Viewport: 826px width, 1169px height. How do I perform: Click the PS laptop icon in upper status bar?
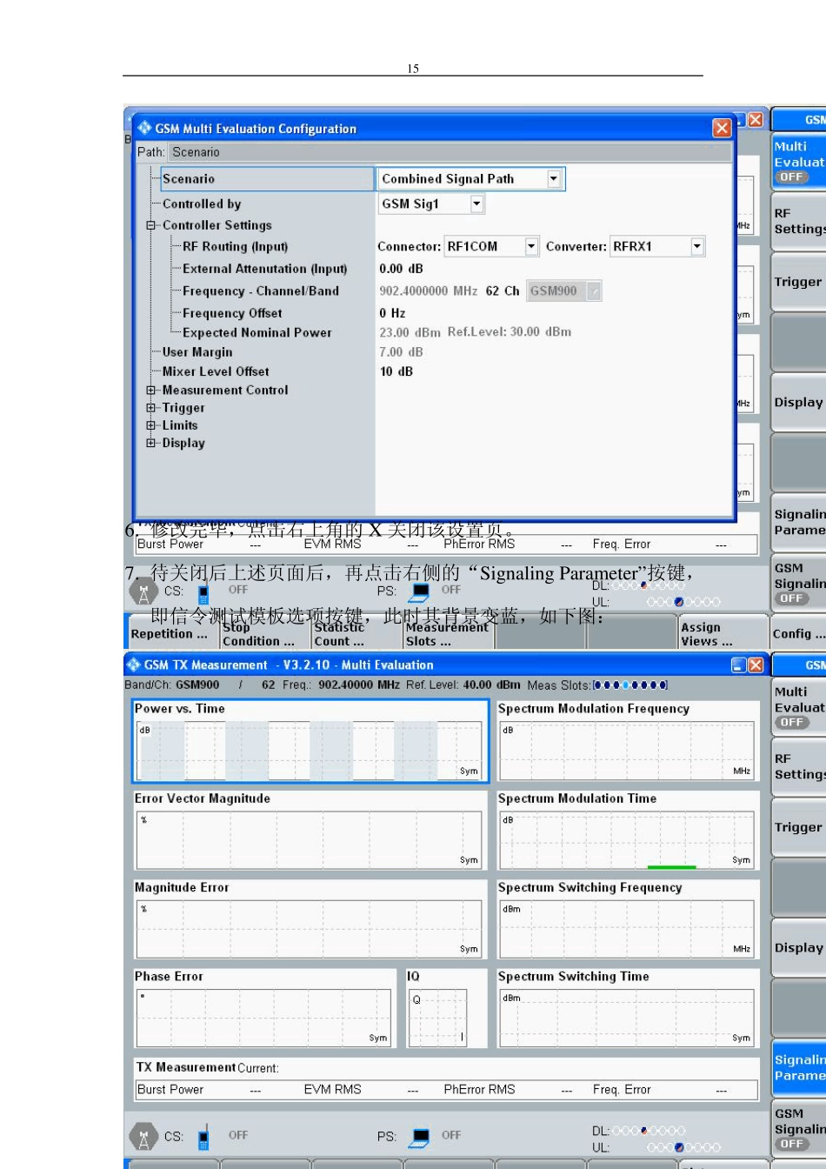(421, 591)
